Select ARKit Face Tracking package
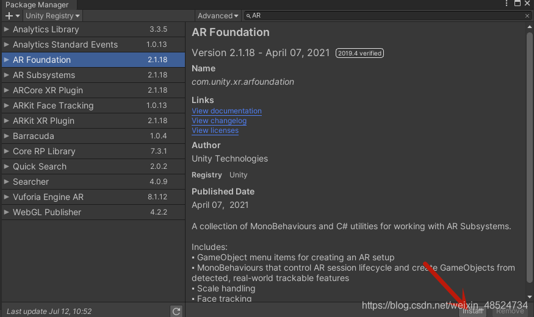534x317 pixels. pyautogui.click(x=93, y=105)
